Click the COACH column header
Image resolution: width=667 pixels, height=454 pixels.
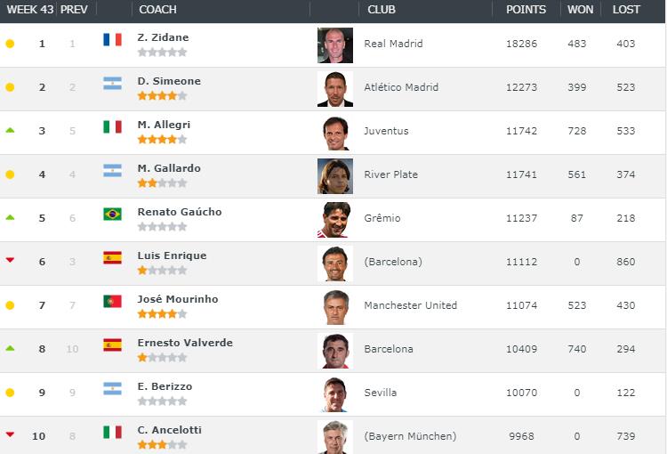(158, 10)
